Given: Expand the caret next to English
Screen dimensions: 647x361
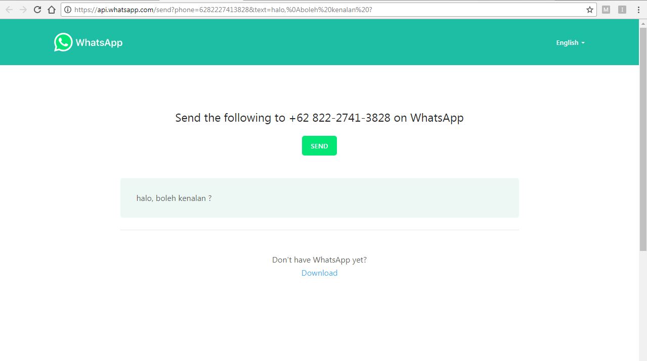Looking at the screenshot, I should (x=583, y=43).
